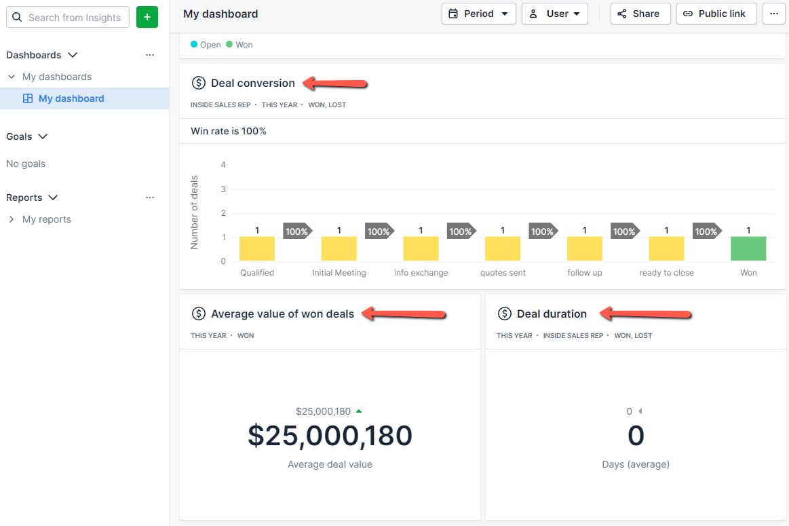Click the chain link icon
This screenshot has width=789, height=526.
688,14
